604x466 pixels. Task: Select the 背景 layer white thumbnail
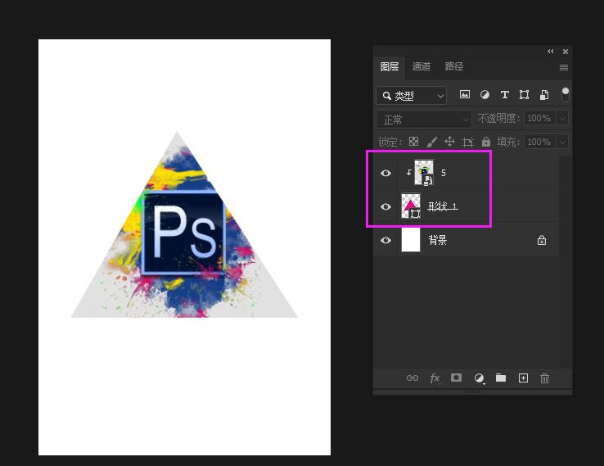point(411,239)
